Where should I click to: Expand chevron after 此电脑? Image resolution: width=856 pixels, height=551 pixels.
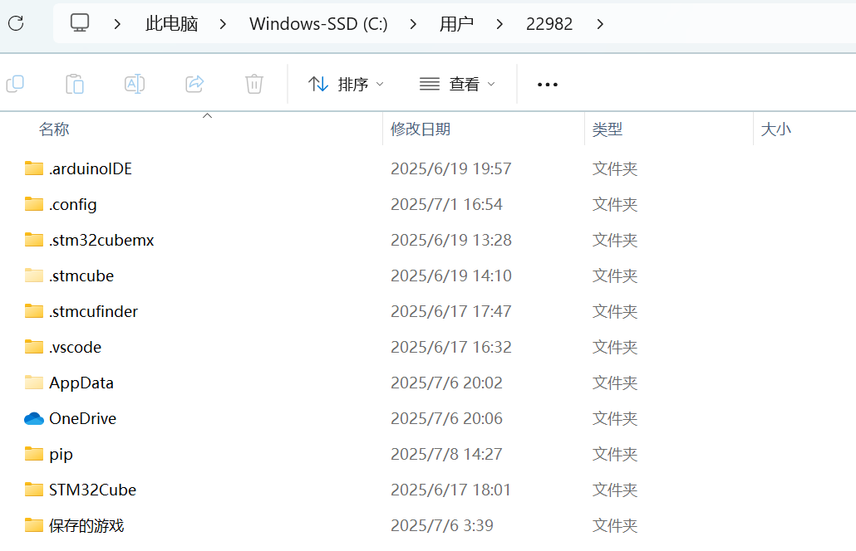tap(222, 24)
